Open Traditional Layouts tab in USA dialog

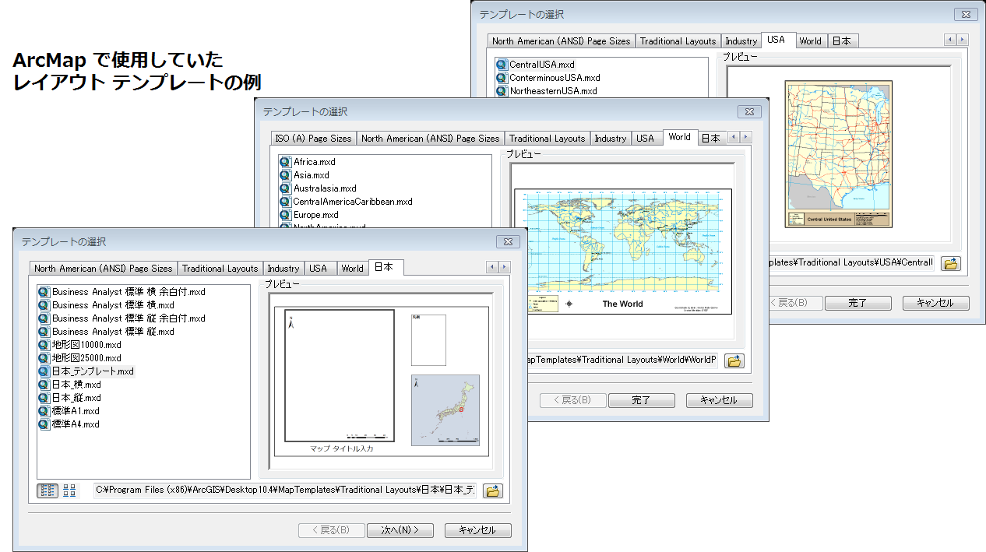(678, 41)
